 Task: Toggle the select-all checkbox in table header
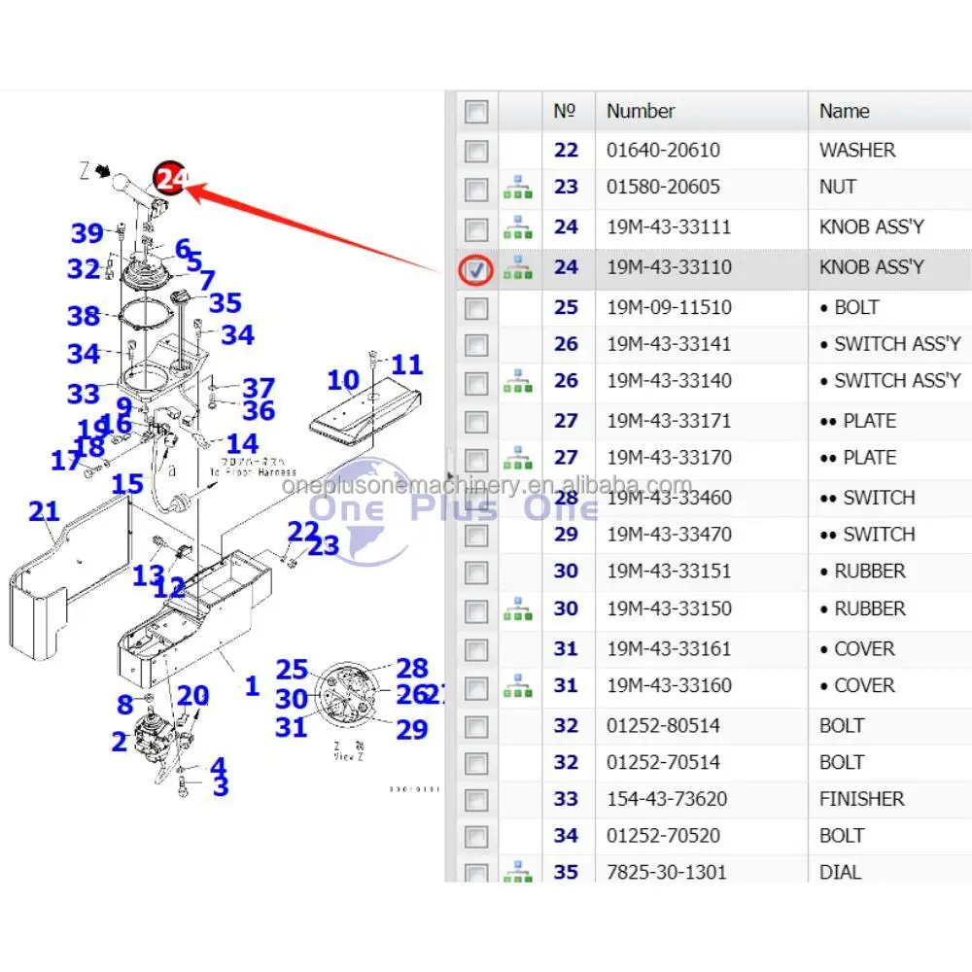tap(476, 112)
